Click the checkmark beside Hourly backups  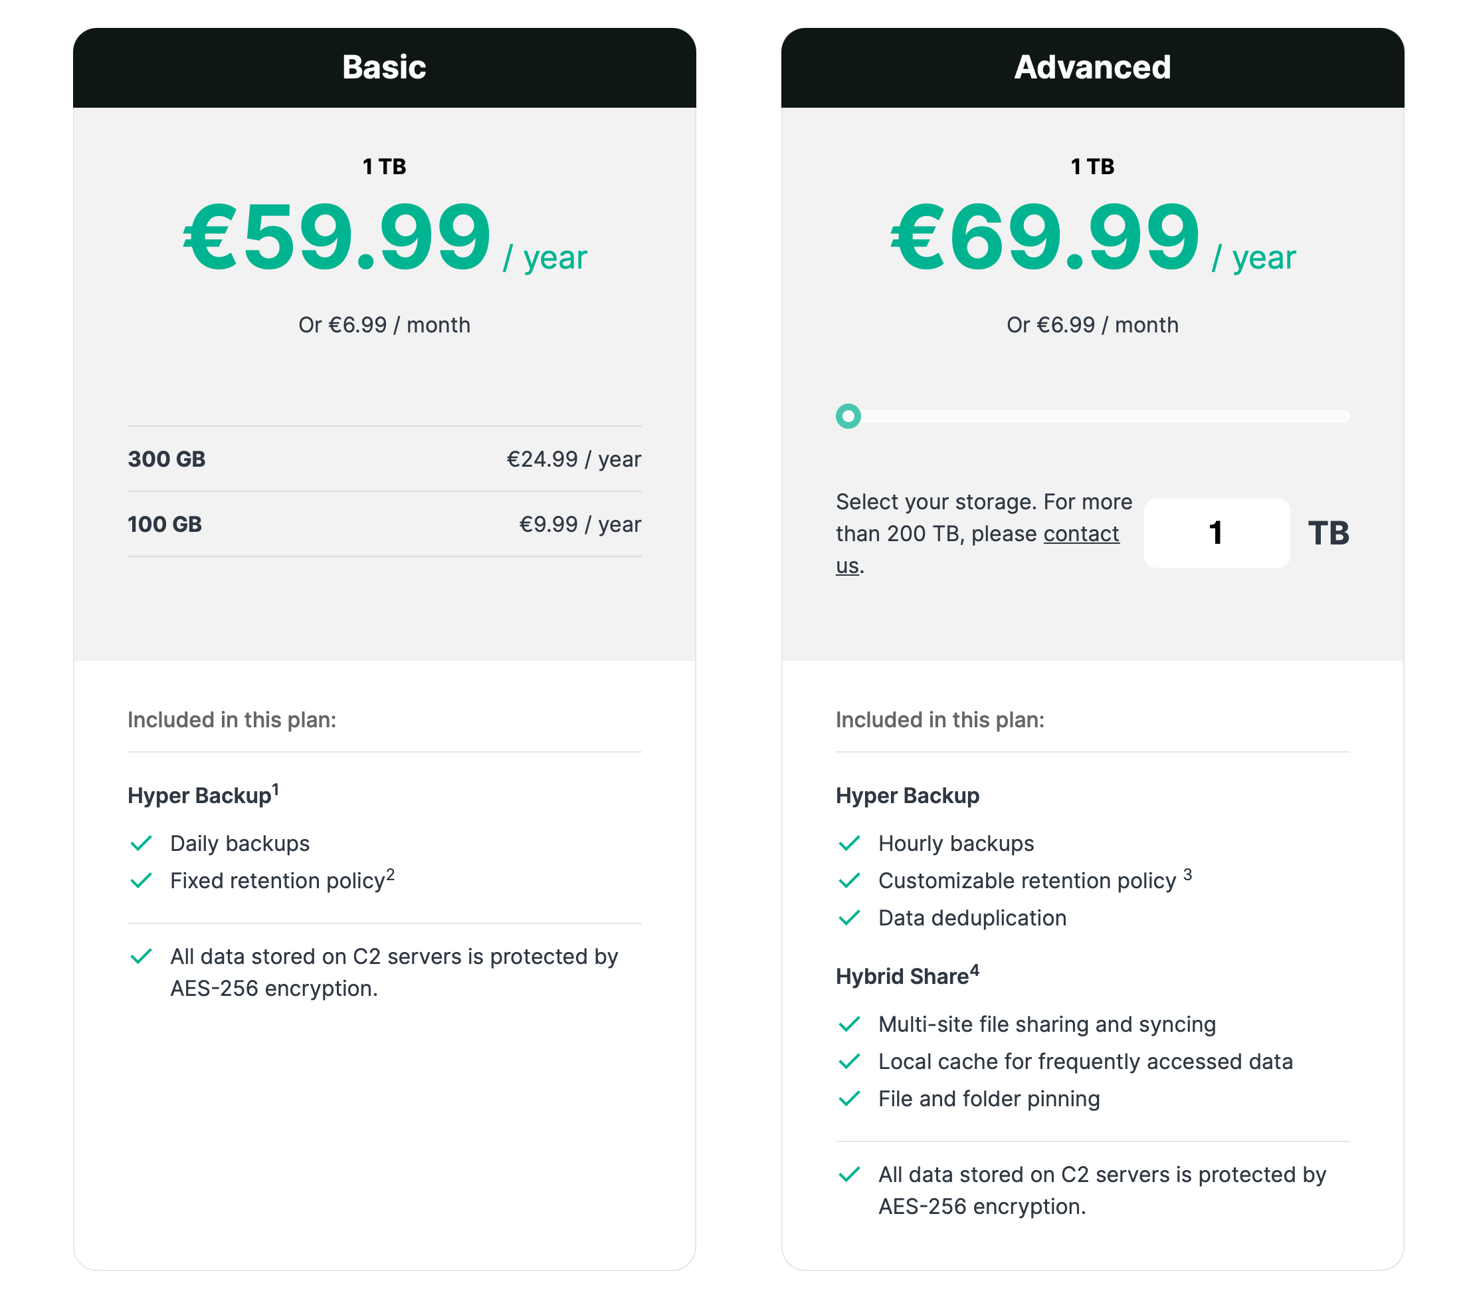[849, 843]
